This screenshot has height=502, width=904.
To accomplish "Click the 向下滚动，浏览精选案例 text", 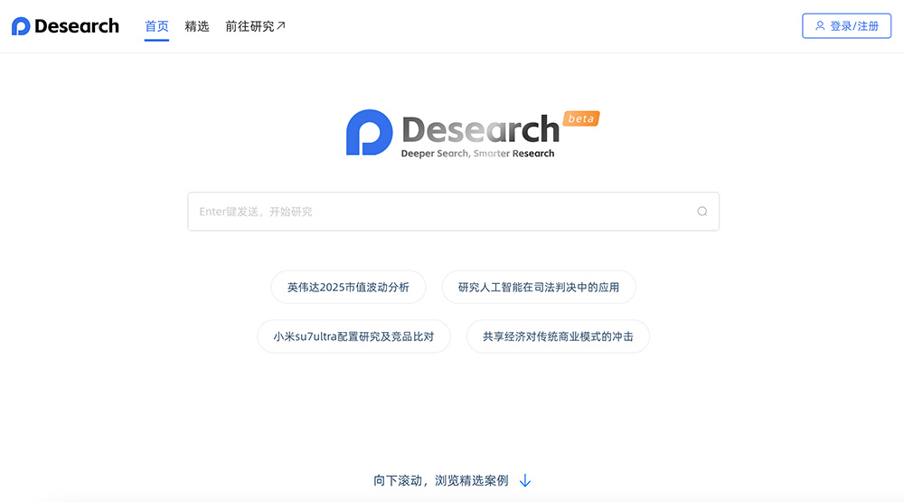I will point(440,481).
